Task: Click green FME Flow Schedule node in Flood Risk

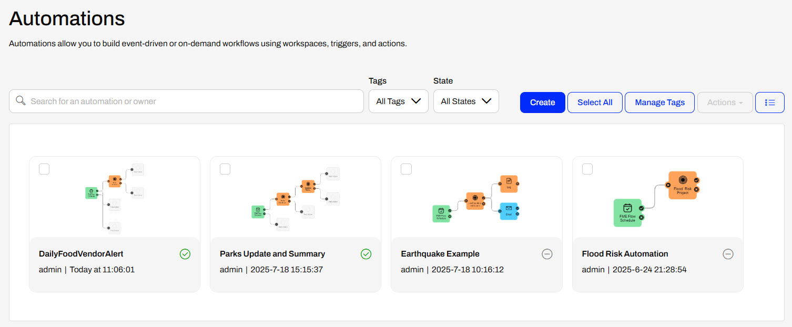Action: pyautogui.click(x=627, y=212)
